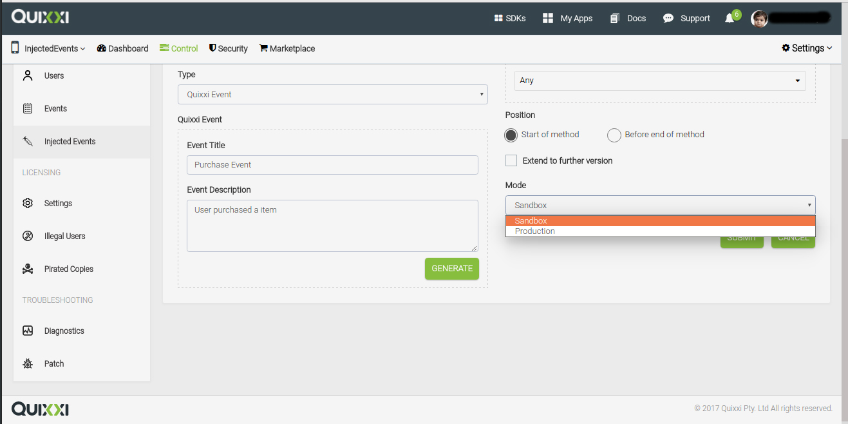848x424 pixels.
Task: Click the Settings gear icon in navbar
Action: coord(786,48)
